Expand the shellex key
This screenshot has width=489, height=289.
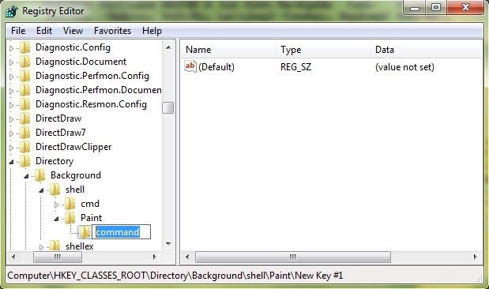(42, 247)
